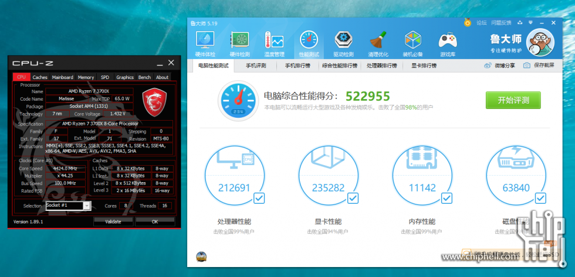This screenshot has height=277, width=575.
Task: Open the 装机必备 essential software icon
Action: coord(412,43)
